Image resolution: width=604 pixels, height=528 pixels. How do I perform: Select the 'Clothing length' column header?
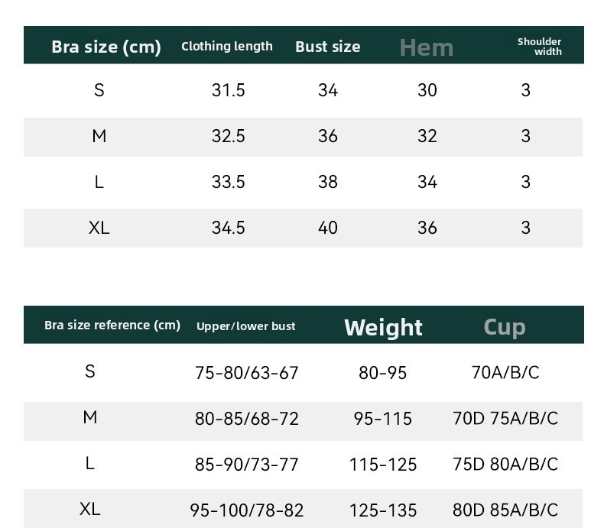[227, 46]
